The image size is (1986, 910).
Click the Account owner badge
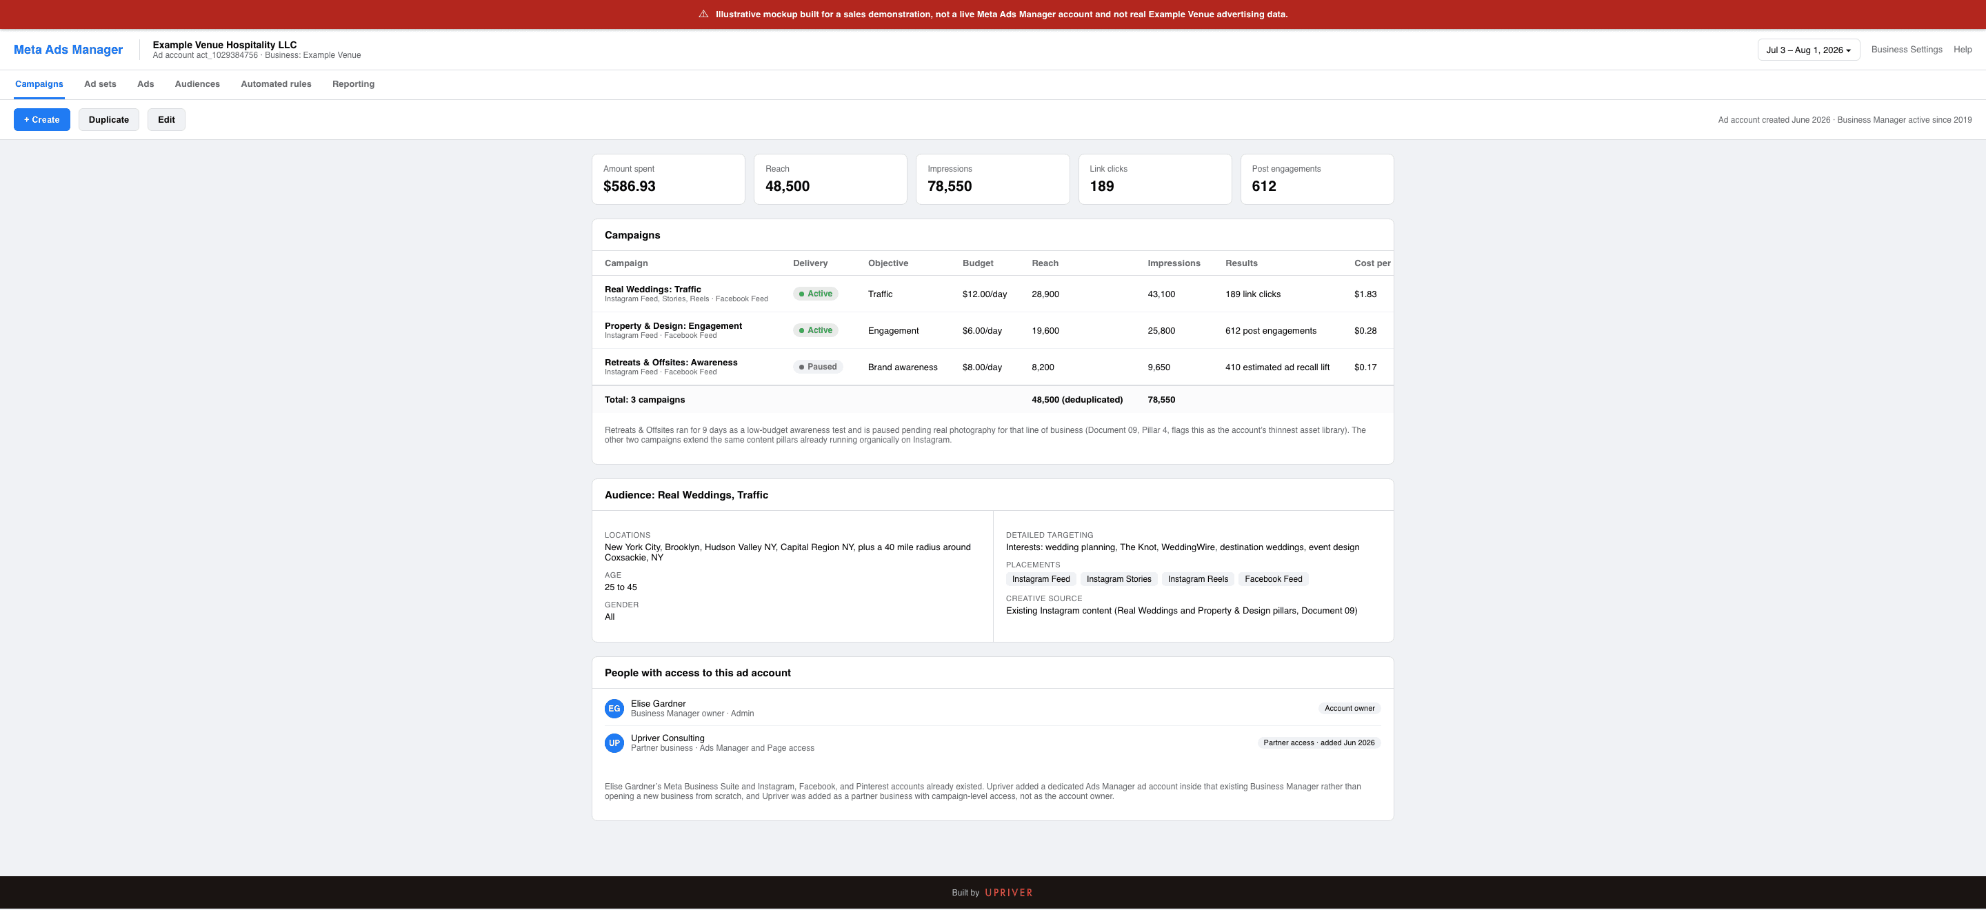click(x=1350, y=709)
